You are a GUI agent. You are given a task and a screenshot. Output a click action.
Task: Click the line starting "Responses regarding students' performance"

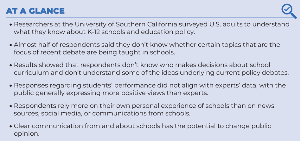(x=150, y=85)
